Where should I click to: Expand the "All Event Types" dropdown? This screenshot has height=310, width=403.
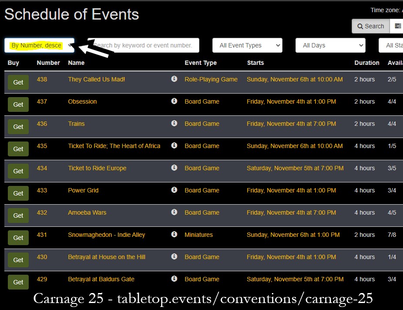(247, 45)
